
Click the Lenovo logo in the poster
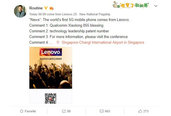(51, 52)
